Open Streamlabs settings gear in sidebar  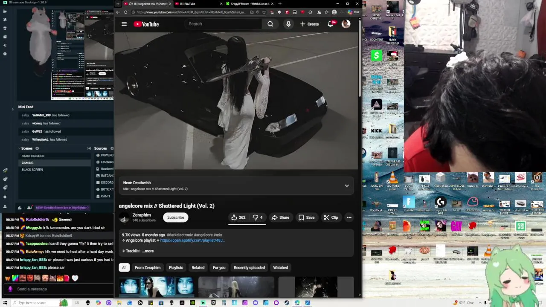tap(5, 197)
